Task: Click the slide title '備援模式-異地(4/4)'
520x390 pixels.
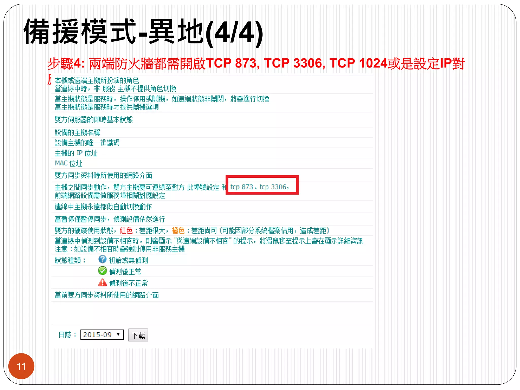Action: [143, 32]
